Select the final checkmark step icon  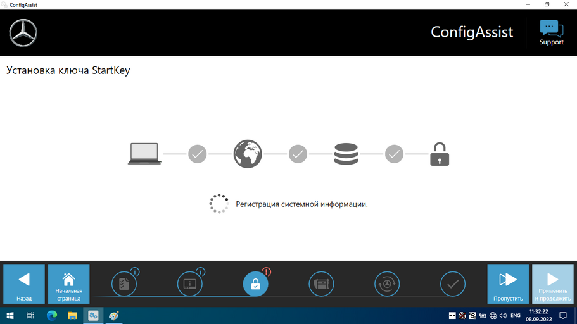pyautogui.click(x=453, y=283)
